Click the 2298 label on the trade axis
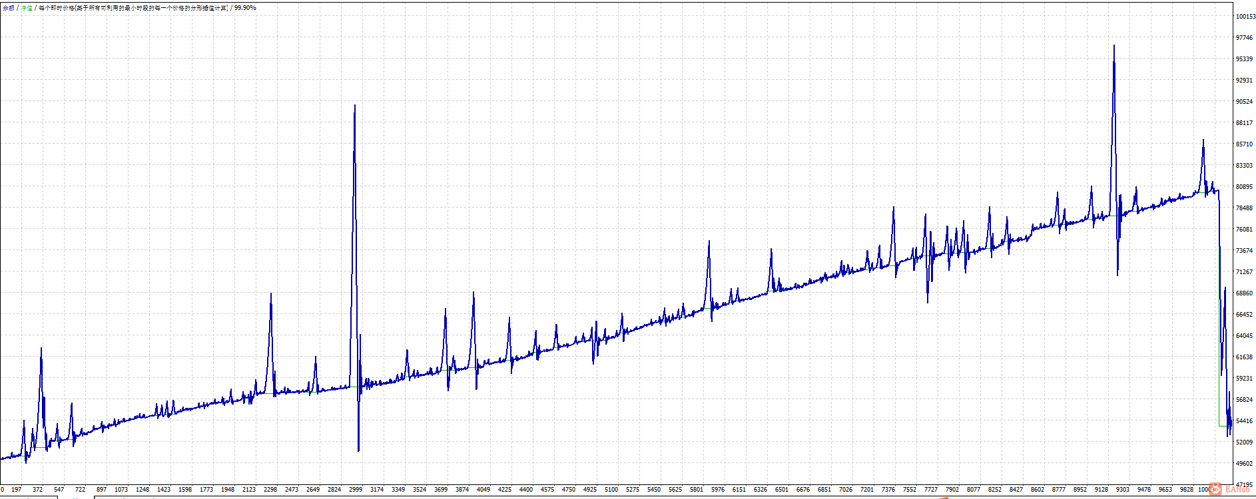Image resolution: width=1256 pixels, height=499 pixels. point(270,490)
